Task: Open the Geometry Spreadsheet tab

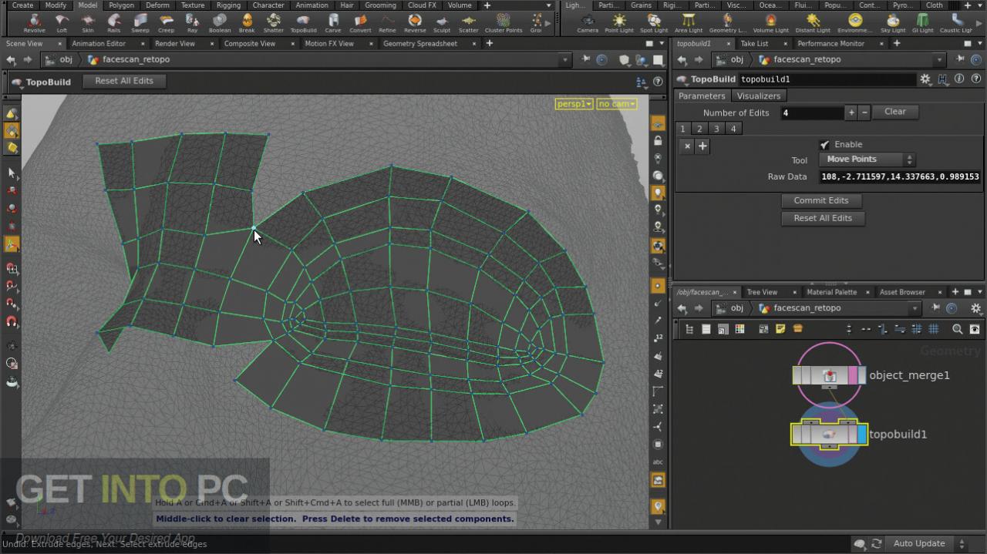Action: click(x=420, y=43)
